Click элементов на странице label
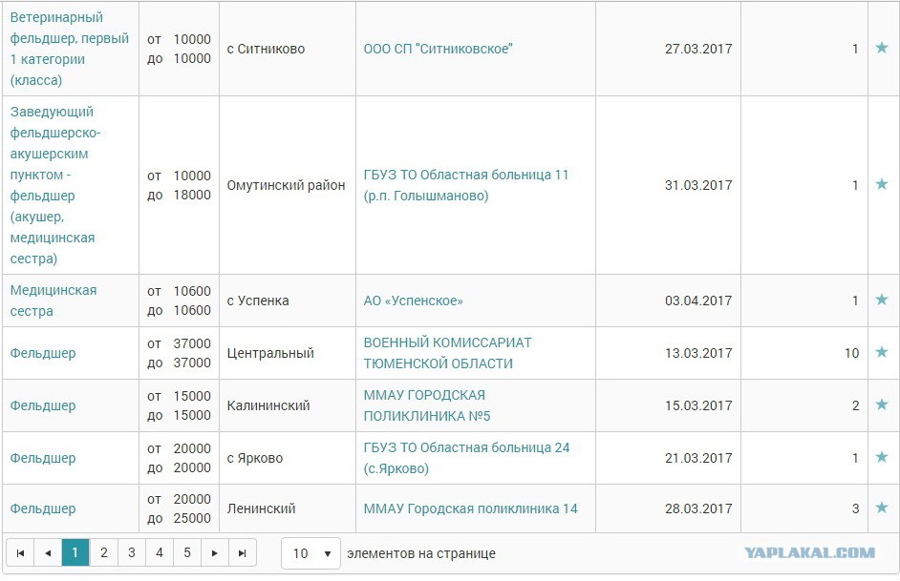Screen dimensions: 900x581 [x=421, y=553]
